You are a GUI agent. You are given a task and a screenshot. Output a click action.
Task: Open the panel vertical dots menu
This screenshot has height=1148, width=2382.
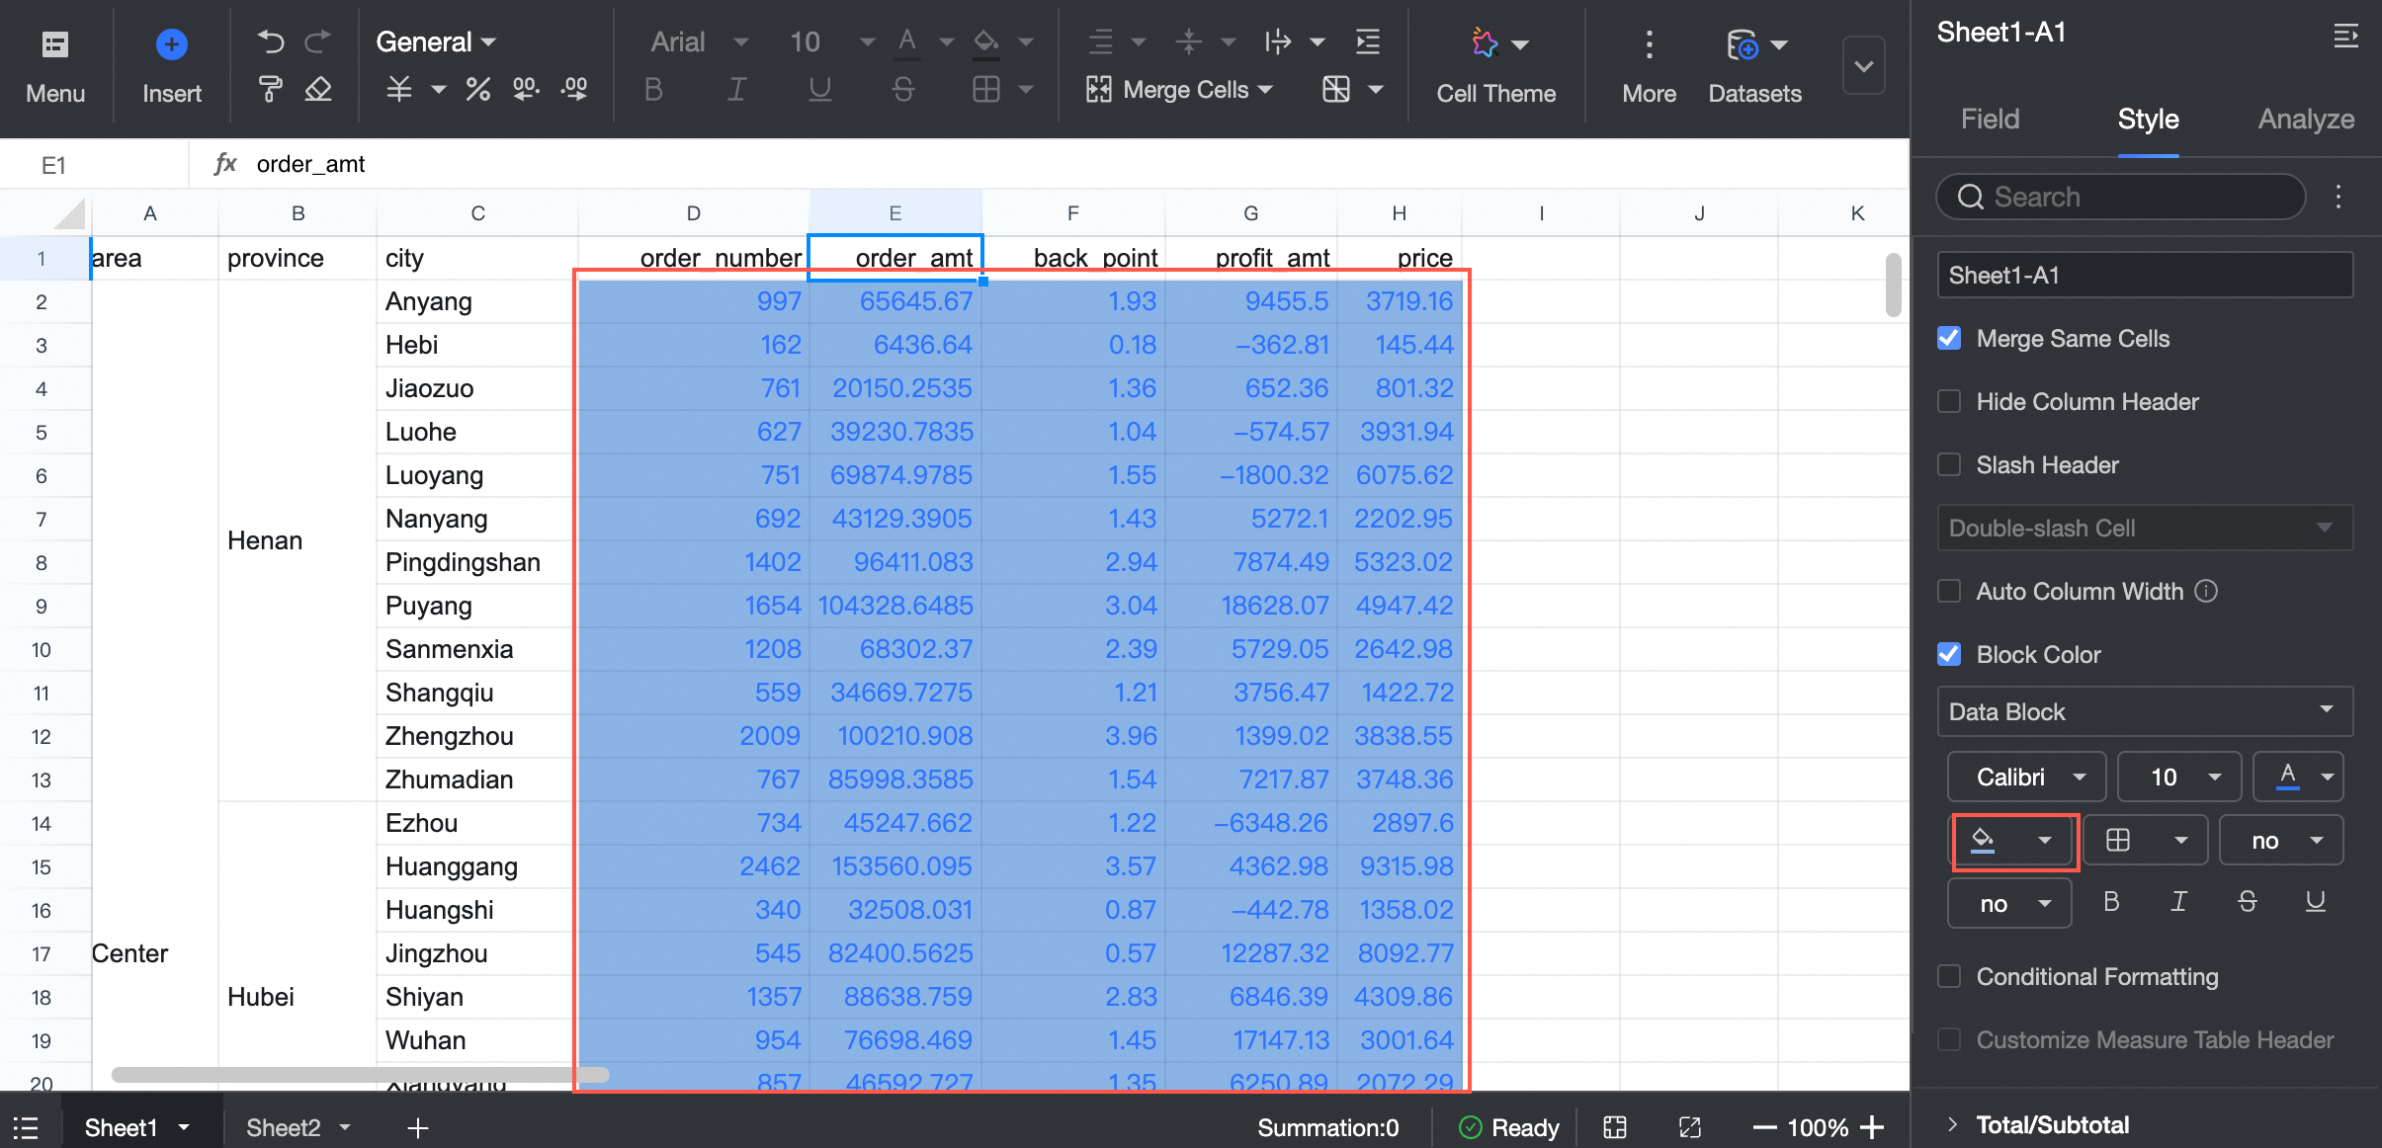[2339, 197]
